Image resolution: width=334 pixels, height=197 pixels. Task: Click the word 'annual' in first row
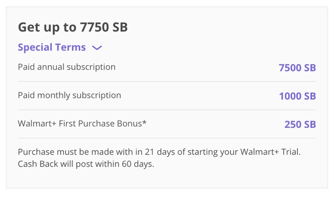coord(51,67)
